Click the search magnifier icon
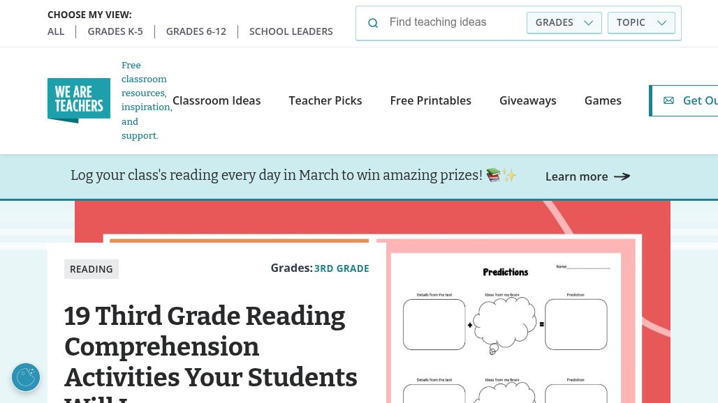The height and width of the screenshot is (403, 718). pyautogui.click(x=373, y=23)
